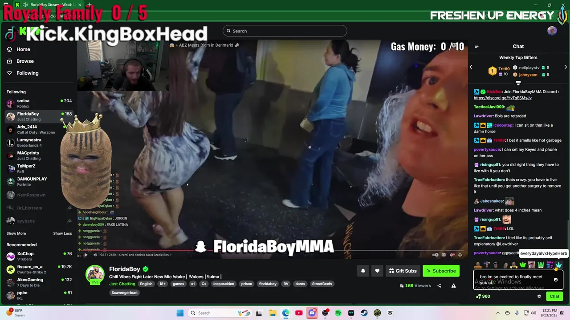
Task: Report the stream warning icon
Action: pyautogui.click(x=453, y=286)
